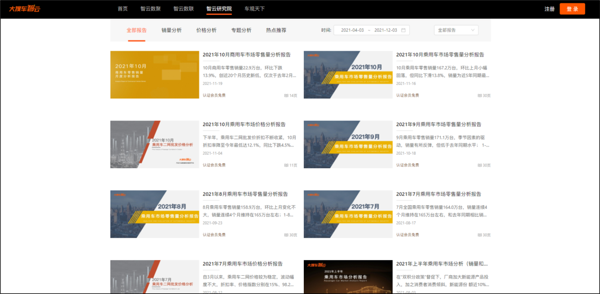This screenshot has height=294, width=600.
Task: Go to 智云数聚 navigation item
Action: 150,9
